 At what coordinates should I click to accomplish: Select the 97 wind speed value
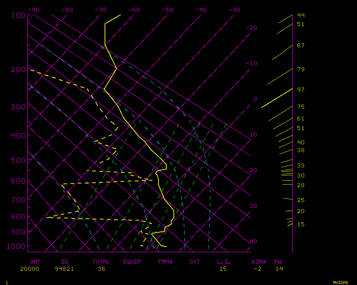[301, 89]
